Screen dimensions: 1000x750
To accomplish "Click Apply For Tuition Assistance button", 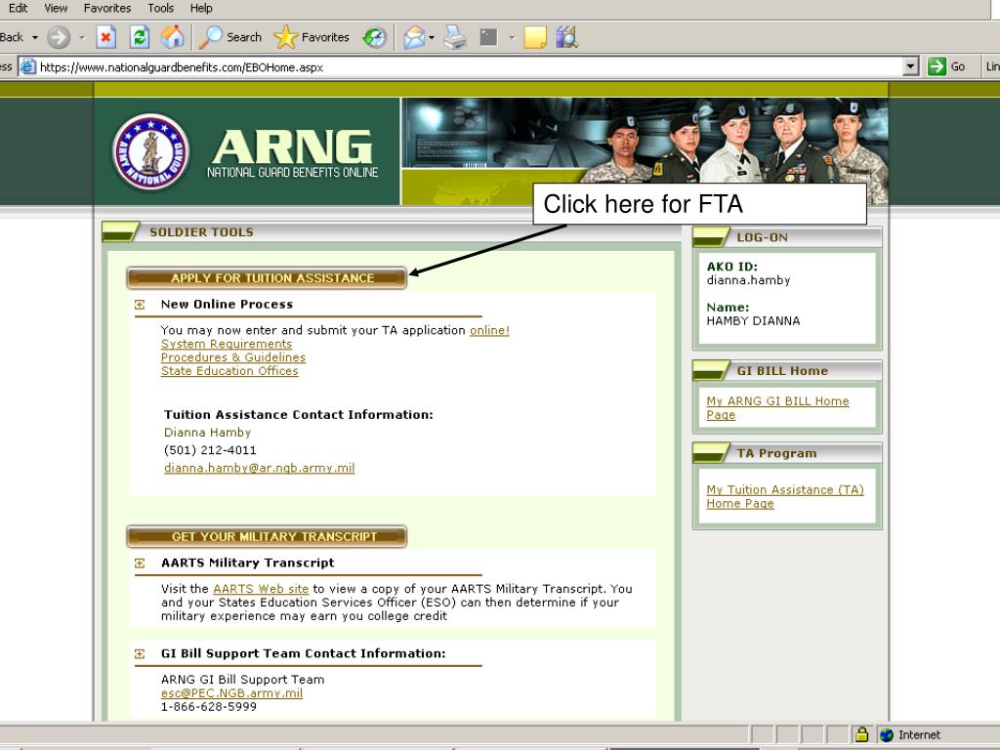I will click(267, 278).
